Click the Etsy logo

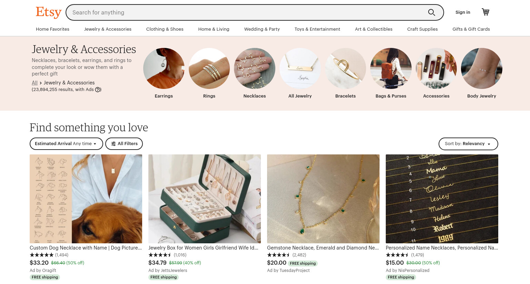(48, 12)
